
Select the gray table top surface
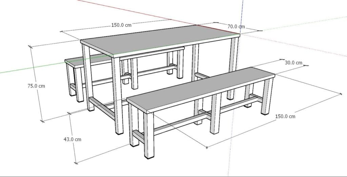(159, 40)
